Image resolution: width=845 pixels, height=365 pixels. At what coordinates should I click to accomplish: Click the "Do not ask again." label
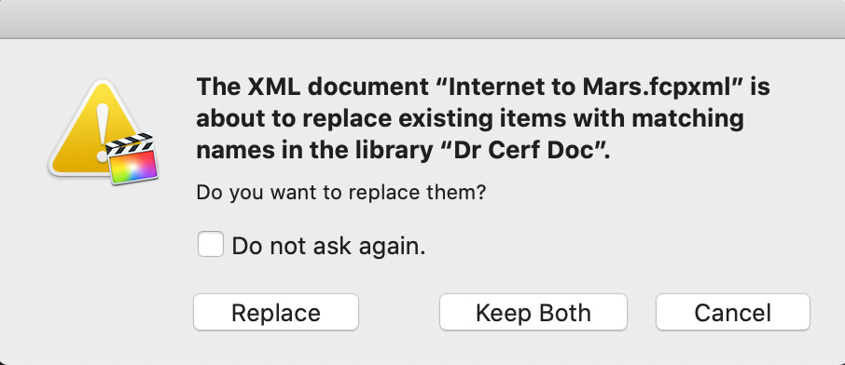coord(328,246)
